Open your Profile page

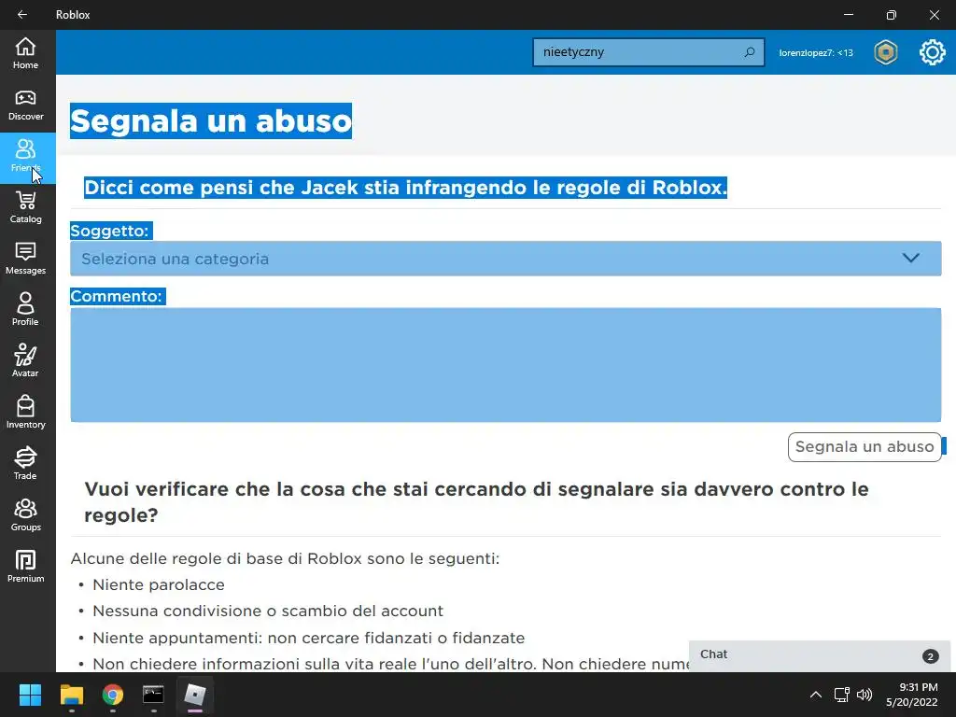(x=25, y=310)
